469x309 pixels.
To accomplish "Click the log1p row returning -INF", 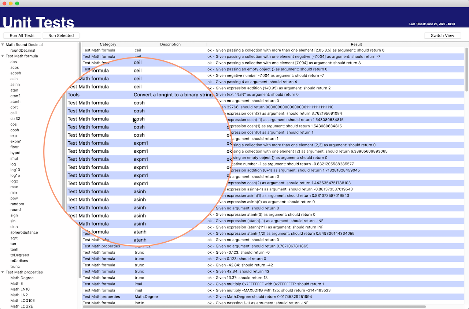I will click(273, 303).
